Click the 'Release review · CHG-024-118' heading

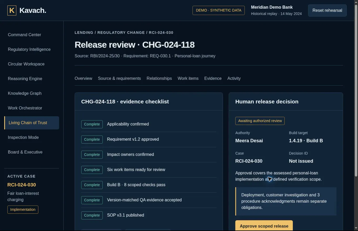point(135,45)
